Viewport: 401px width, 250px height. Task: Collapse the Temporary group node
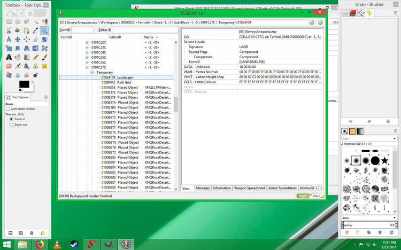[x=92, y=72]
